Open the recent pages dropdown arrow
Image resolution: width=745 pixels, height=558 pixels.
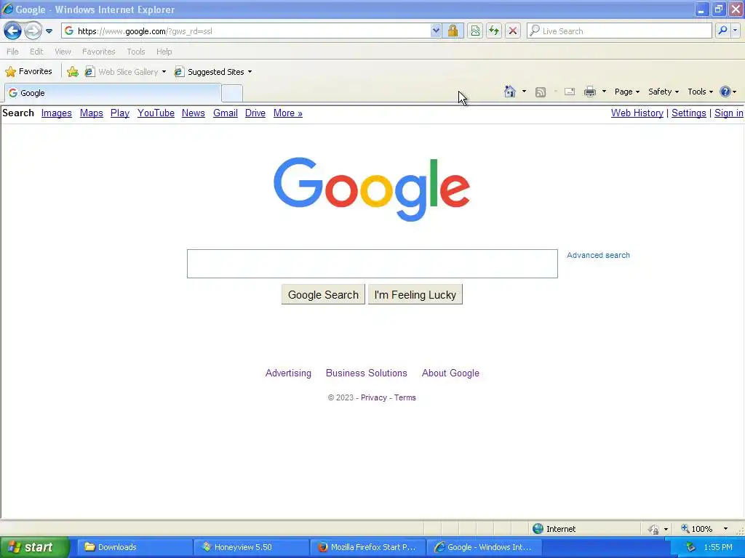49,31
